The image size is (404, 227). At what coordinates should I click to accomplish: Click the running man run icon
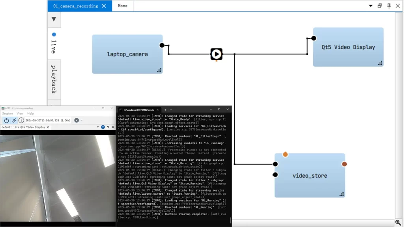(x=14, y=120)
